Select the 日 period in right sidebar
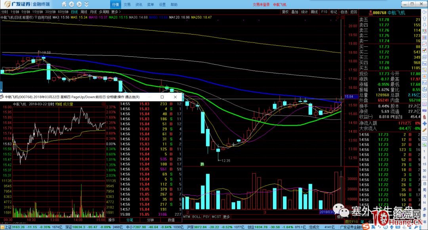 click(x=424, y=183)
